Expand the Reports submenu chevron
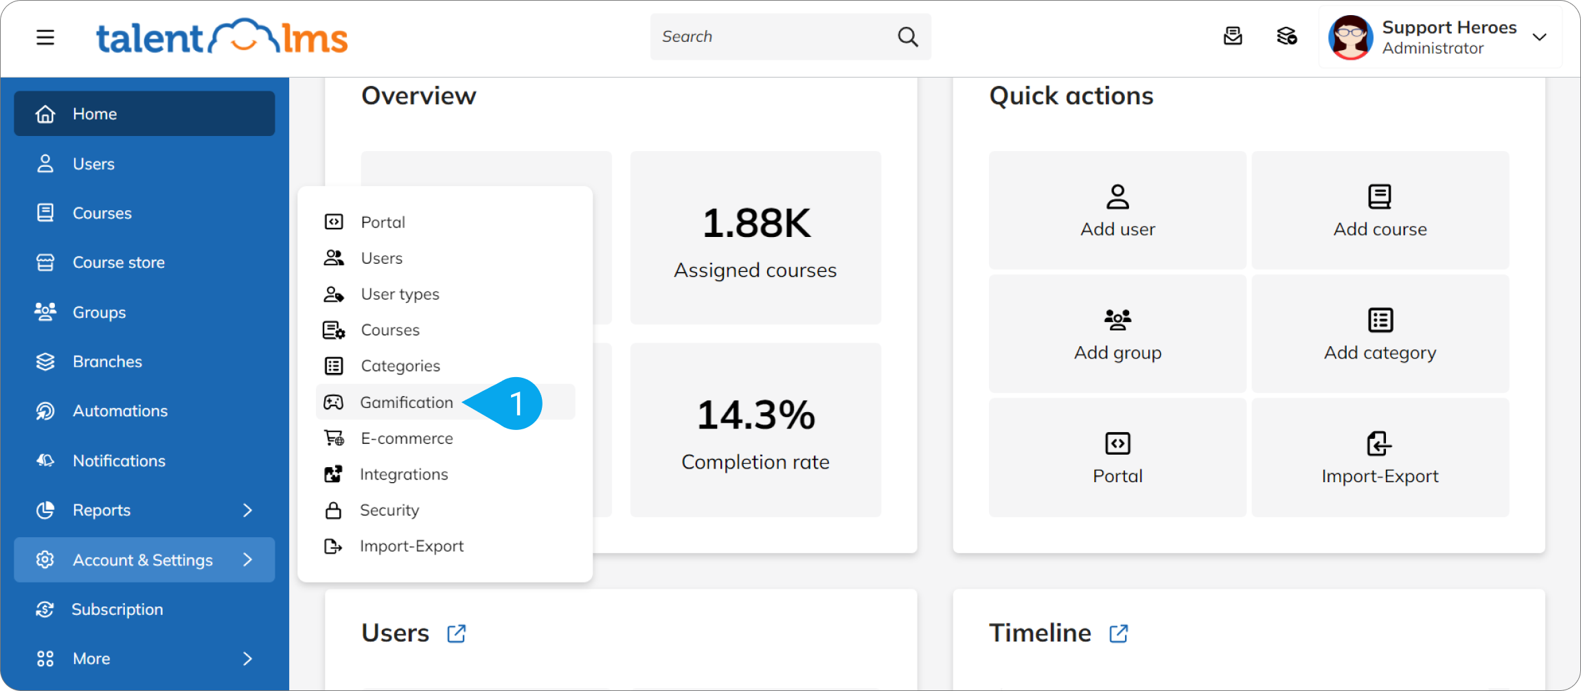1581x691 pixels. pyautogui.click(x=248, y=510)
